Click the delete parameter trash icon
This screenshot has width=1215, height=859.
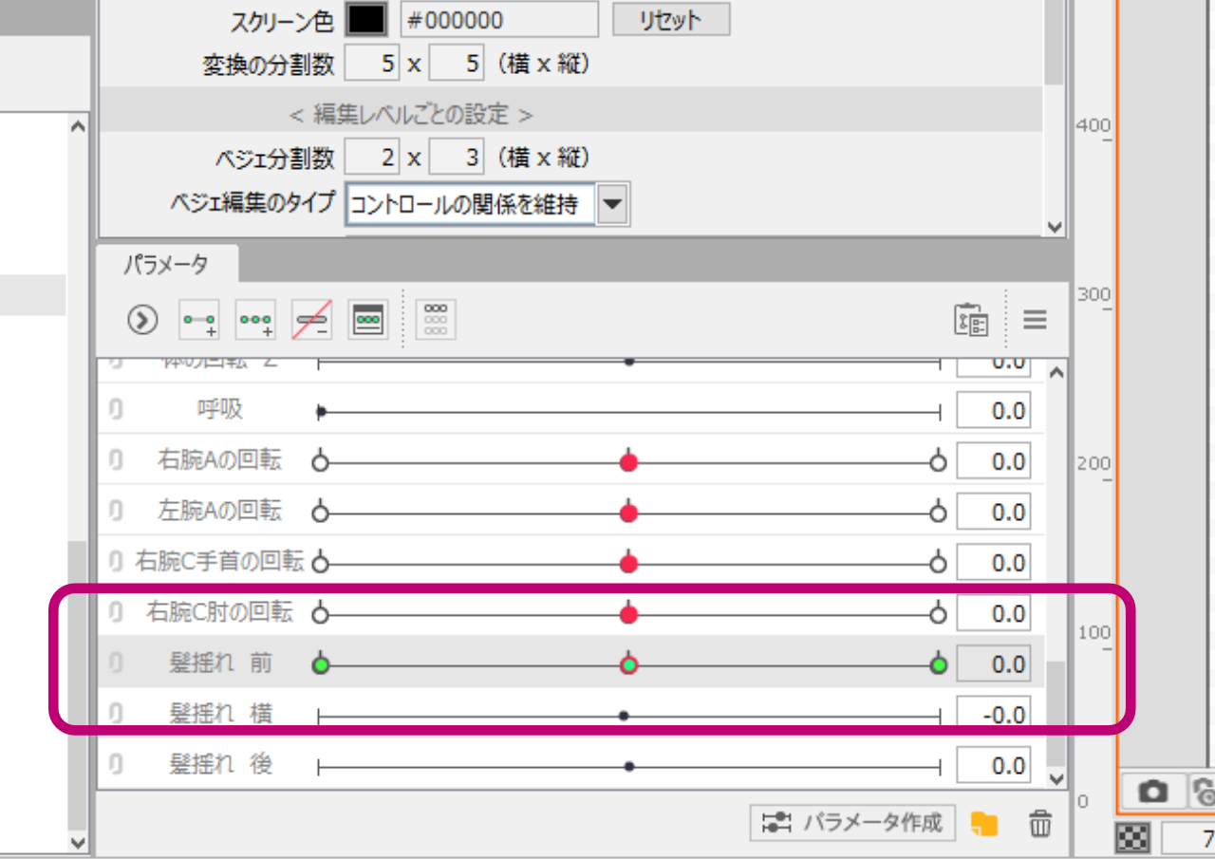[x=1040, y=823]
